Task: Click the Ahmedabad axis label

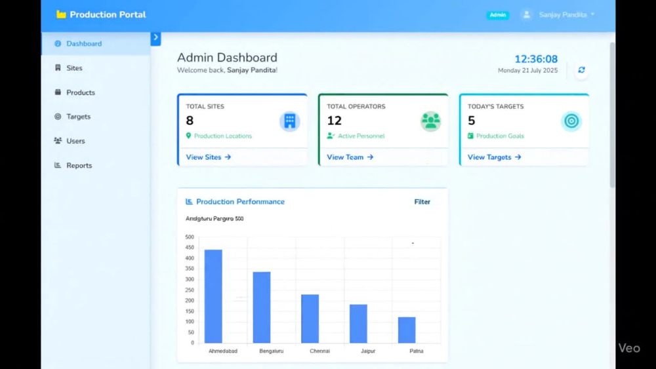Action: coord(223,351)
